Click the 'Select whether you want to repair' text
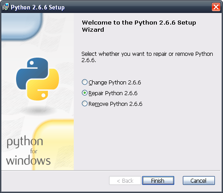 click(147, 57)
